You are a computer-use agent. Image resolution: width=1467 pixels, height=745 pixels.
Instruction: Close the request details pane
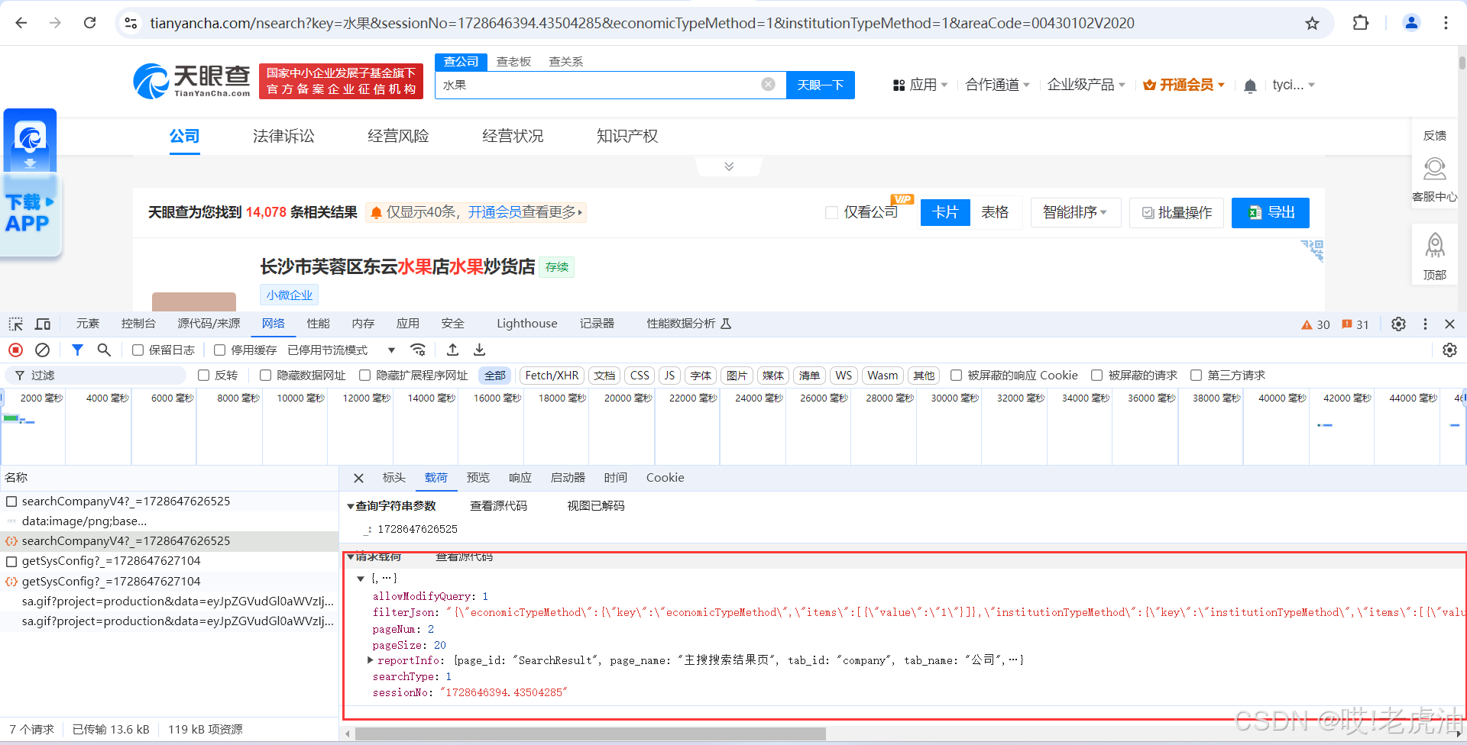(x=358, y=478)
